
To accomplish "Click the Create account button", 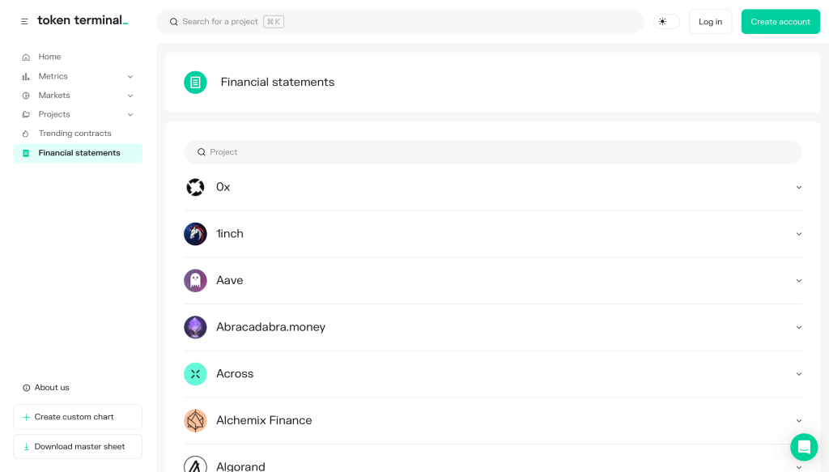I will tap(780, 22).
